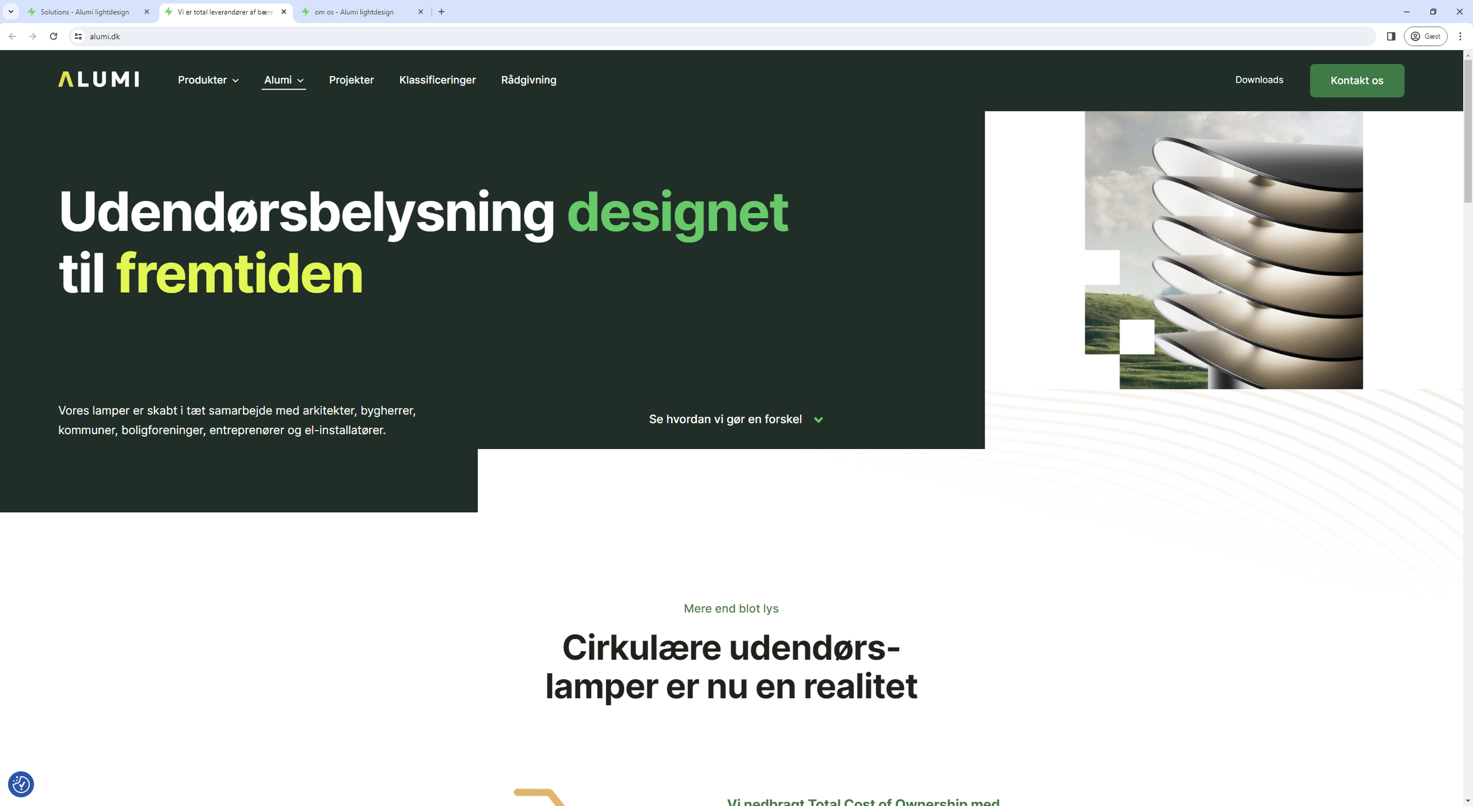The height and width of the screenshot is (806, 1473).
Task: Open the browser side panel icon
Action: pyautogui.click(x=1391, y=37)
